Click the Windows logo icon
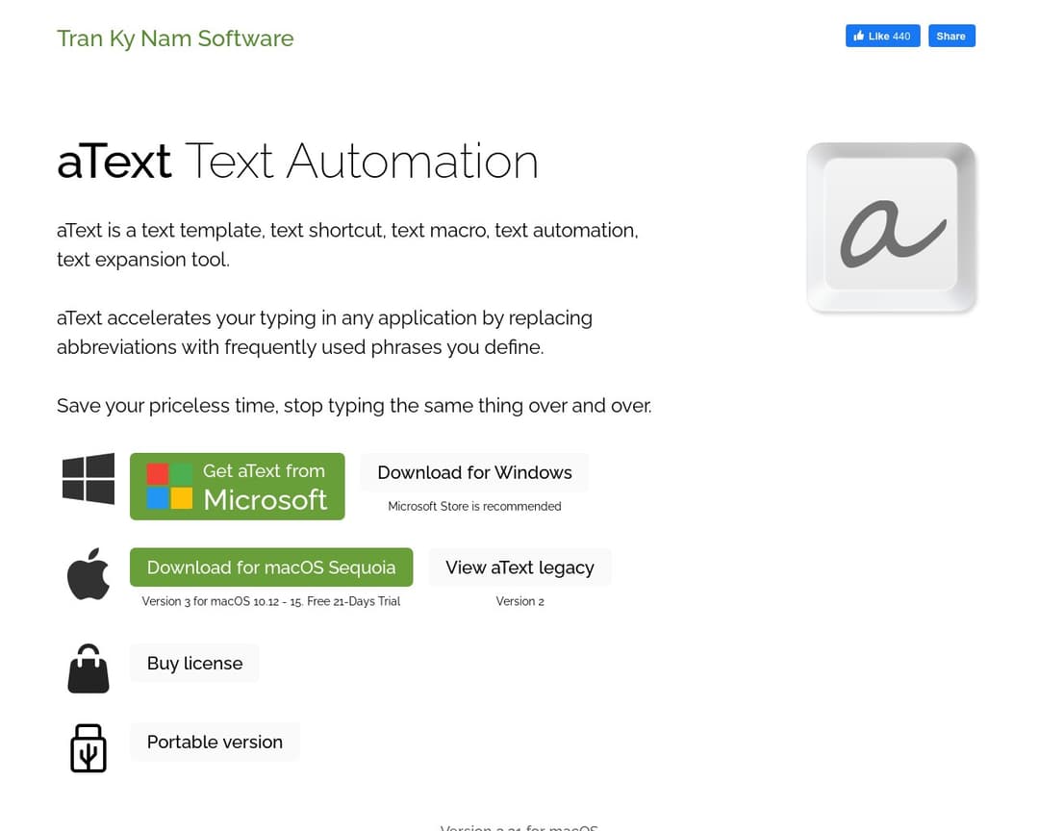The height and width of the screenshot is (831, 1039). [88, 478]
